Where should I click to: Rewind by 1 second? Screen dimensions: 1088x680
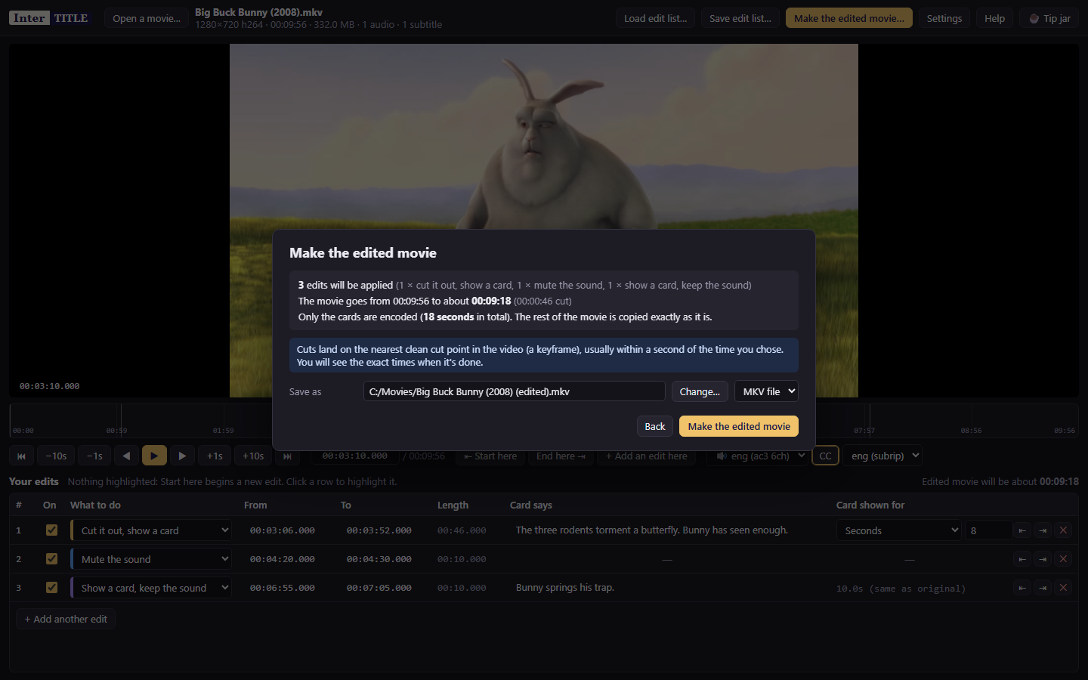tap(94, 456)
